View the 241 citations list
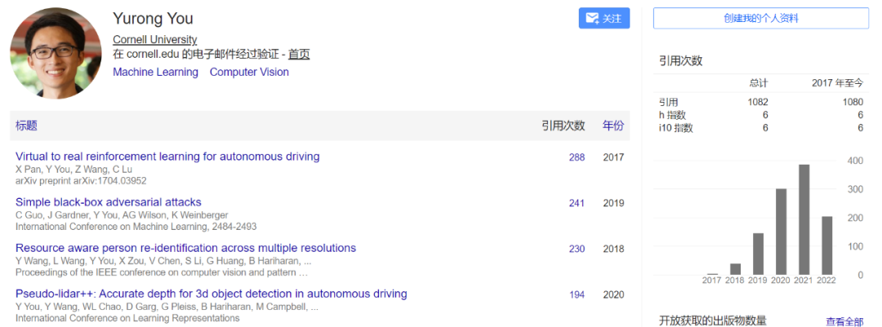 pyautogui.click(x=577, y=203)
